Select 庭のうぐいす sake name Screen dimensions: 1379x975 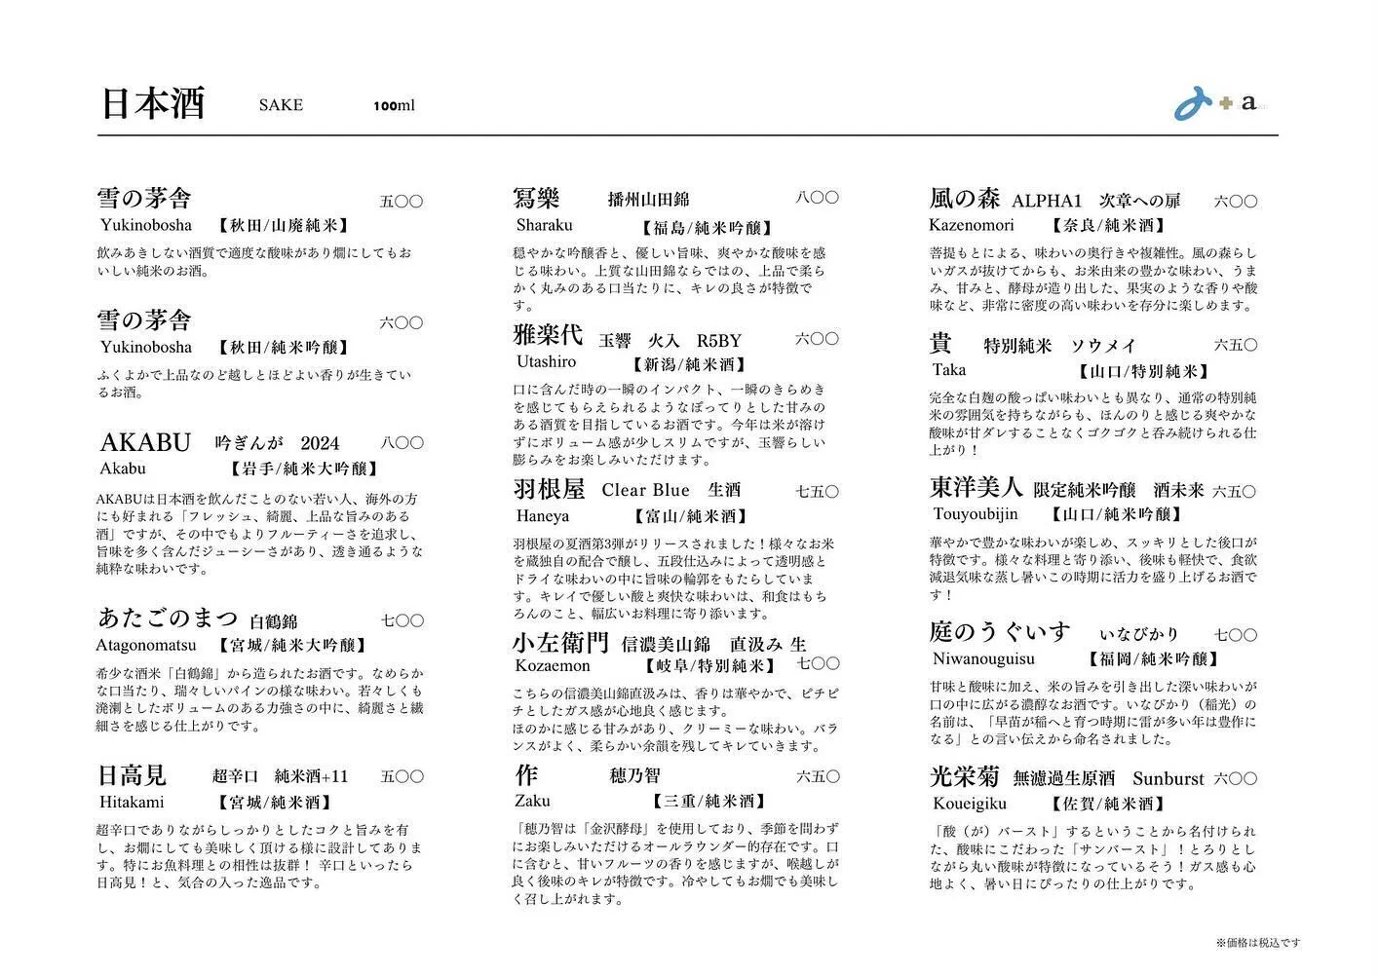click(x=1000, y=631)
